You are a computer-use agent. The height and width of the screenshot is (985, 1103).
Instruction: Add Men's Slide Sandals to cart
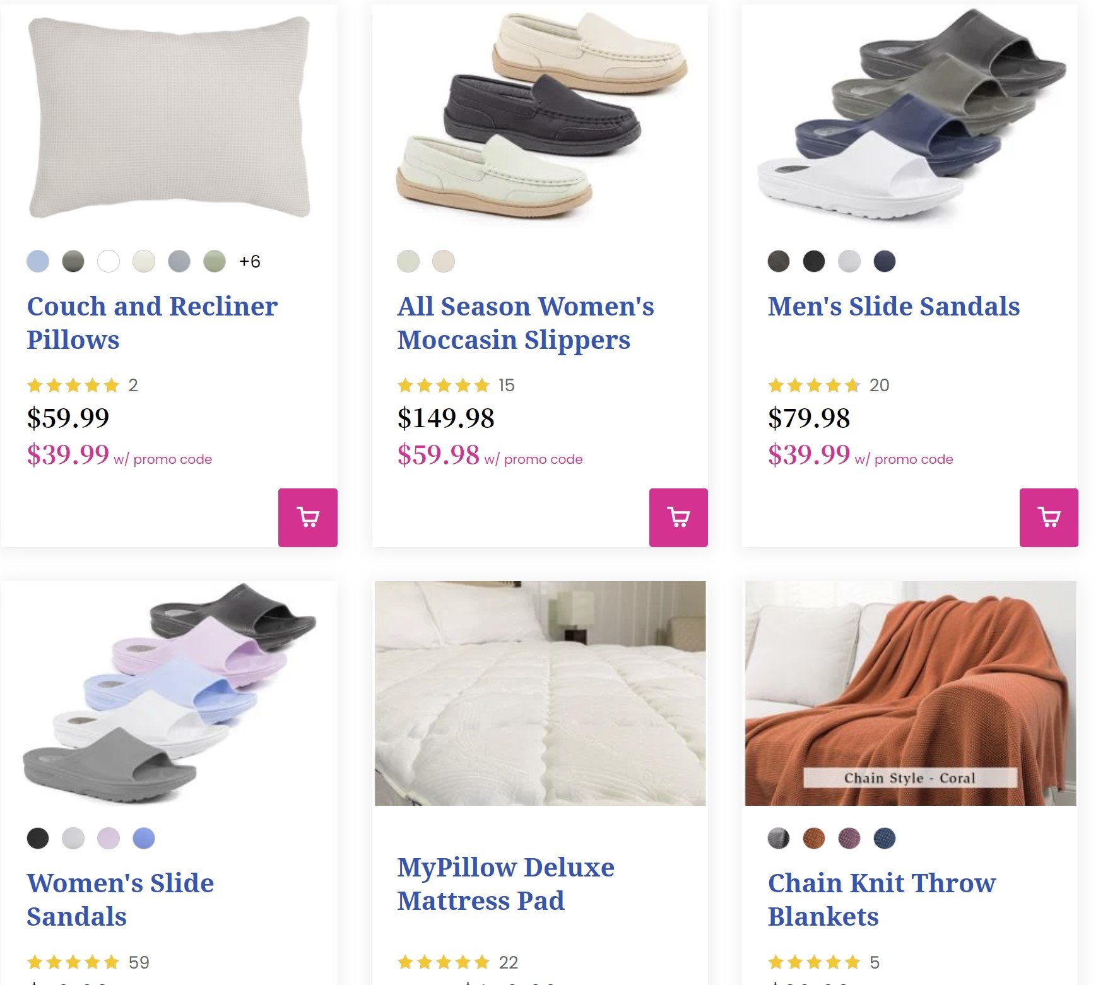tap(1049, 517)
